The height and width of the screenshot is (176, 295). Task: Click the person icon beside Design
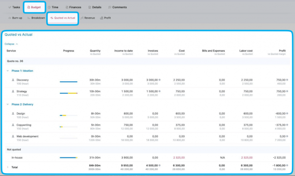pyautogui.click(x=13, y=113)
